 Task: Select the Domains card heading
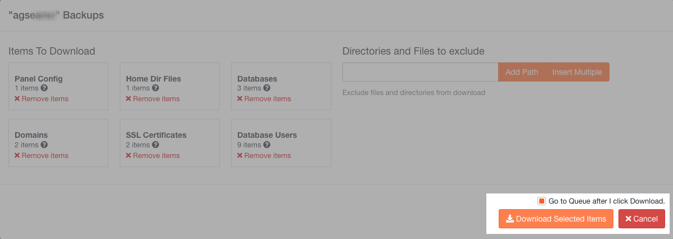pyautogui.click(x=31, y=135)
